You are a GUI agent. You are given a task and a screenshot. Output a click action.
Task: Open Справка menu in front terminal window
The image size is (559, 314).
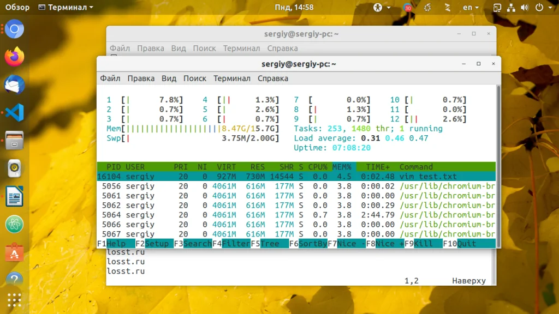click(x=272, y=78)
